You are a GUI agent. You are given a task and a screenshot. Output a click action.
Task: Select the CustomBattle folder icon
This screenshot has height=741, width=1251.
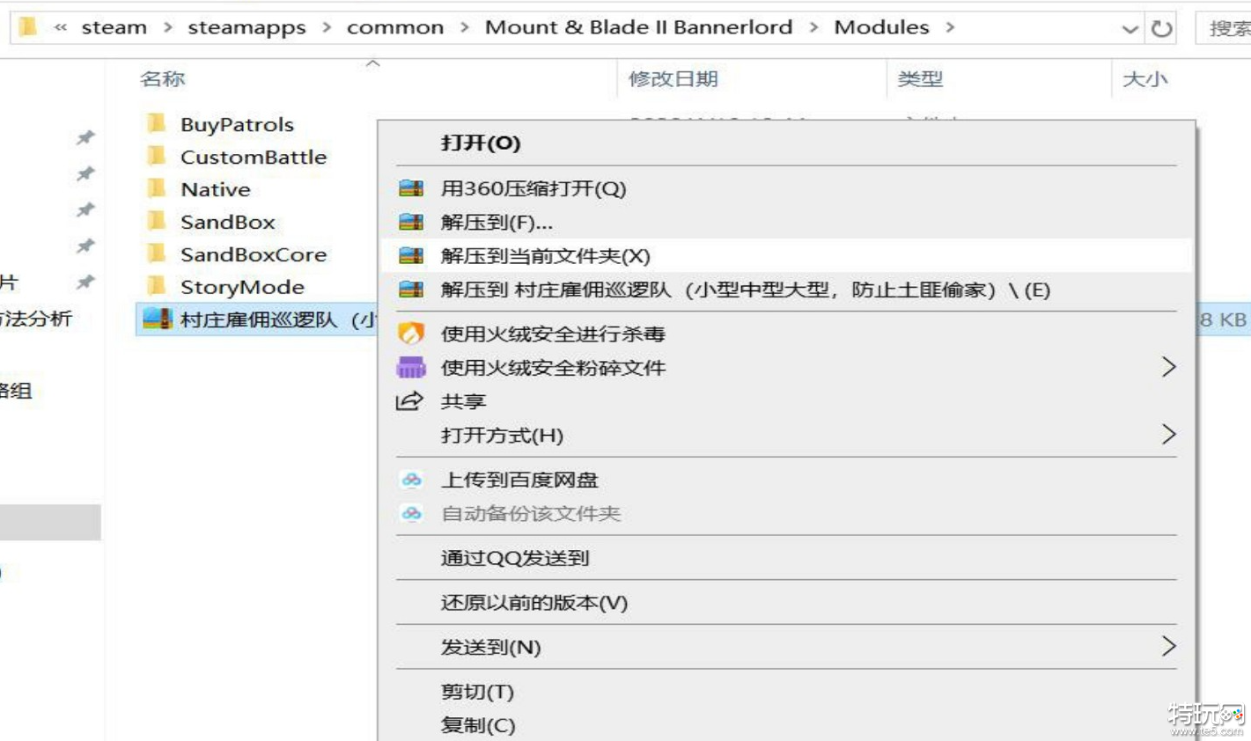tap(157, 156)
